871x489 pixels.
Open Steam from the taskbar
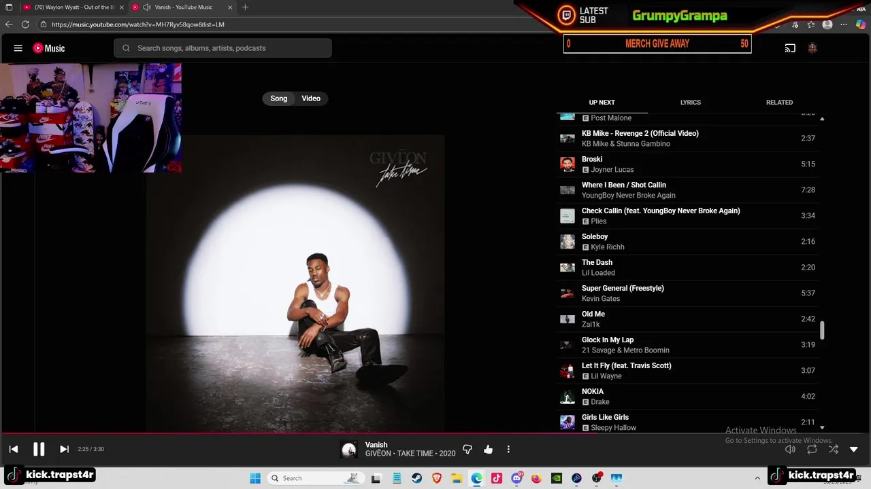[416, 478]
